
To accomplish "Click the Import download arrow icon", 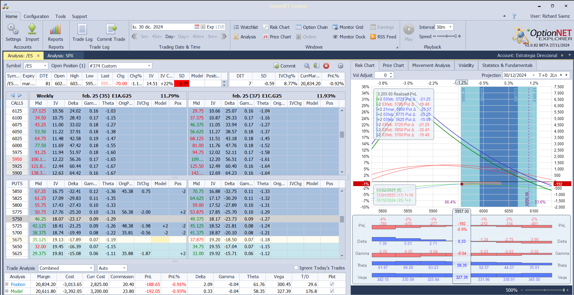I will (x=32, y=29).
